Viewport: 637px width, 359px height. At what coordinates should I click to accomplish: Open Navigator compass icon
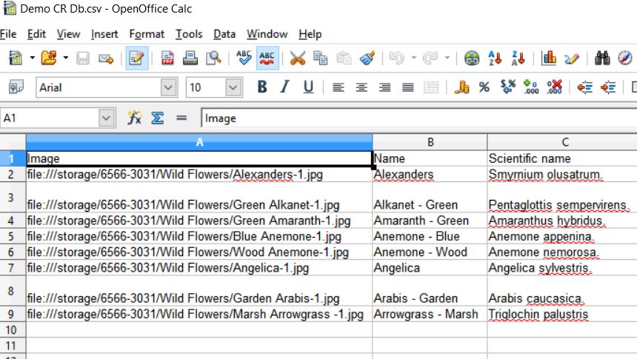pyautogui.click(x=625, y=58)
